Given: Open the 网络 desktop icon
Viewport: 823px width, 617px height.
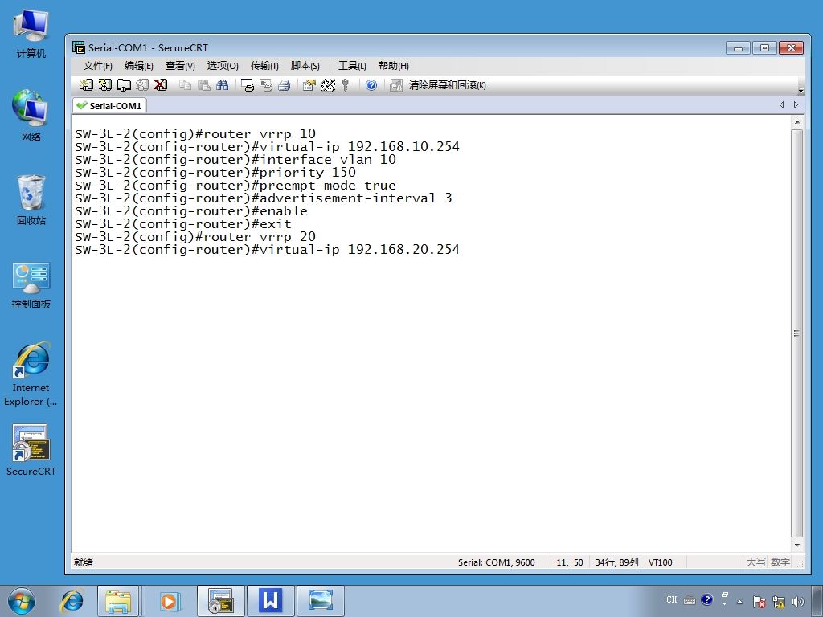Looking at the screenshot, I should coord(31,116).
